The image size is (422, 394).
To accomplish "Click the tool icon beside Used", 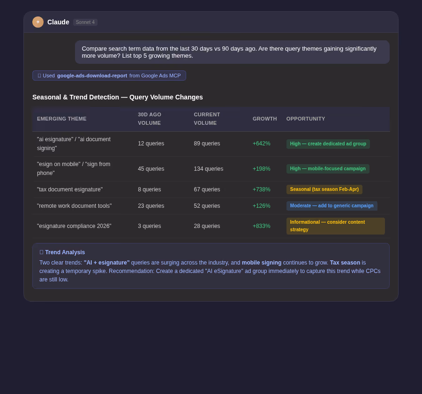I will tap(39, 76).
